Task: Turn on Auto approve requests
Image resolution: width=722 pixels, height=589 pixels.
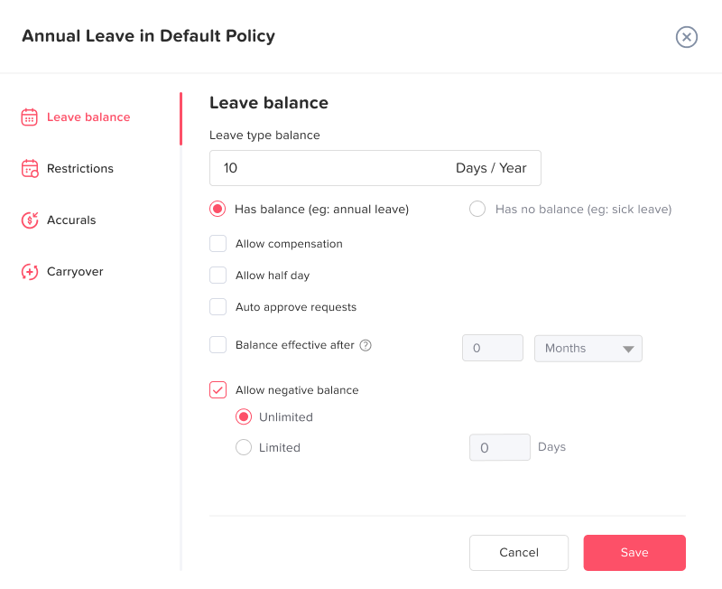Action: point(218,307)
